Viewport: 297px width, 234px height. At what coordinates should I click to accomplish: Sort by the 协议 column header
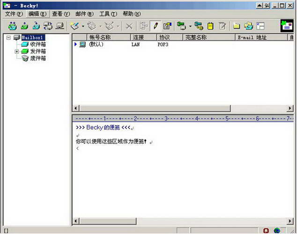[170, 37]
